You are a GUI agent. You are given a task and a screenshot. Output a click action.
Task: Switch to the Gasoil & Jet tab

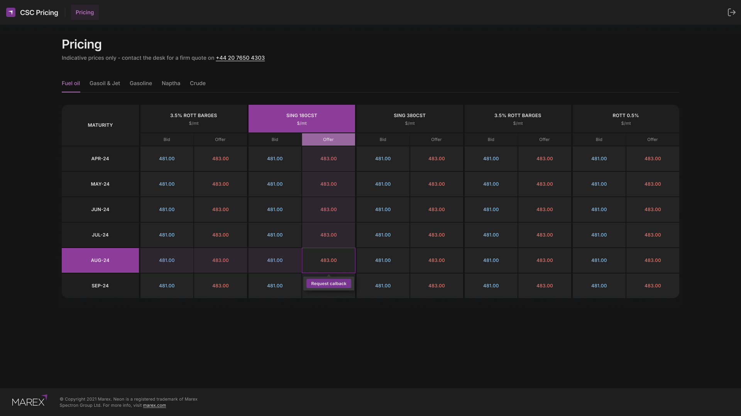point(105,83)
